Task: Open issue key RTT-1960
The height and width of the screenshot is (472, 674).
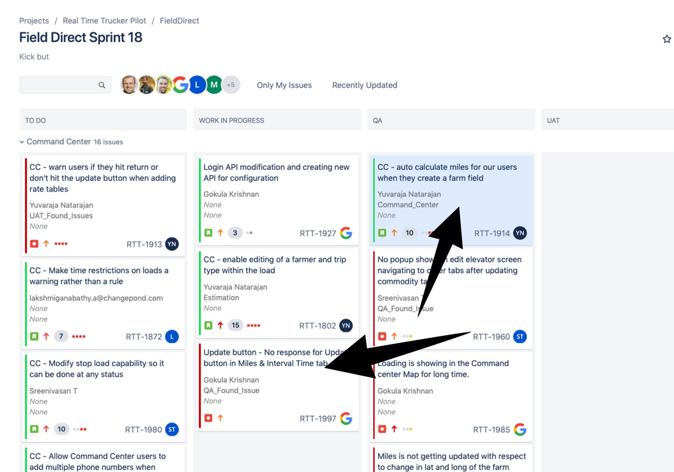Action: pyautogui.click(x=491, y=336)
